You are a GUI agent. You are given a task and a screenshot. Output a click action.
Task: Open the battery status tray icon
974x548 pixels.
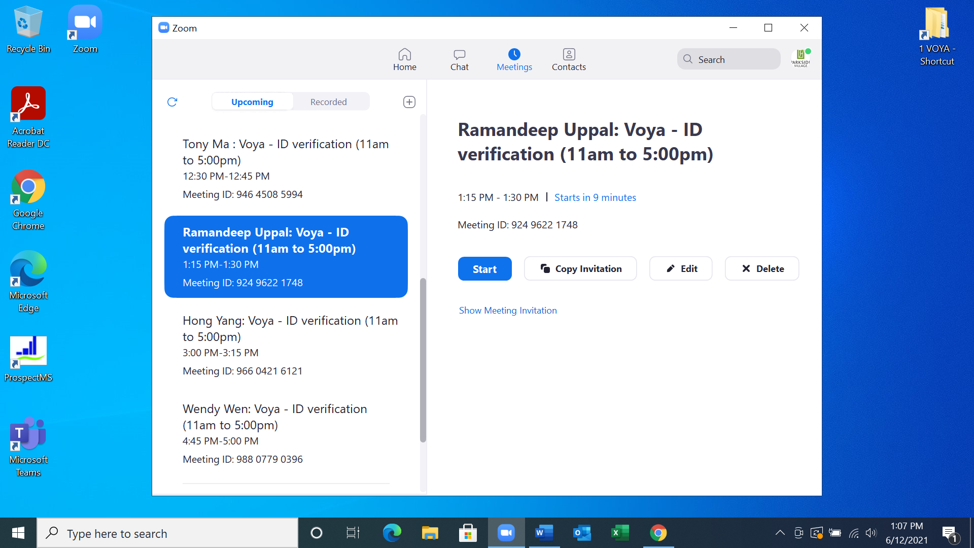tap(834, 533)
